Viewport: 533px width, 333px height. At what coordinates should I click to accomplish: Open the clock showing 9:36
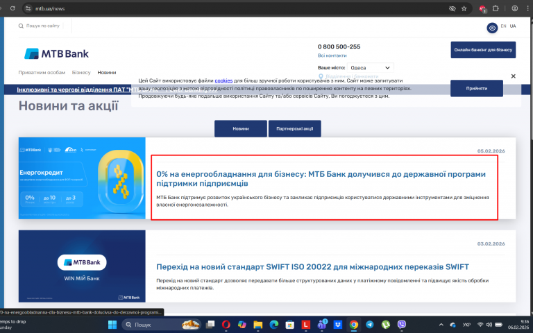point(518,325)
